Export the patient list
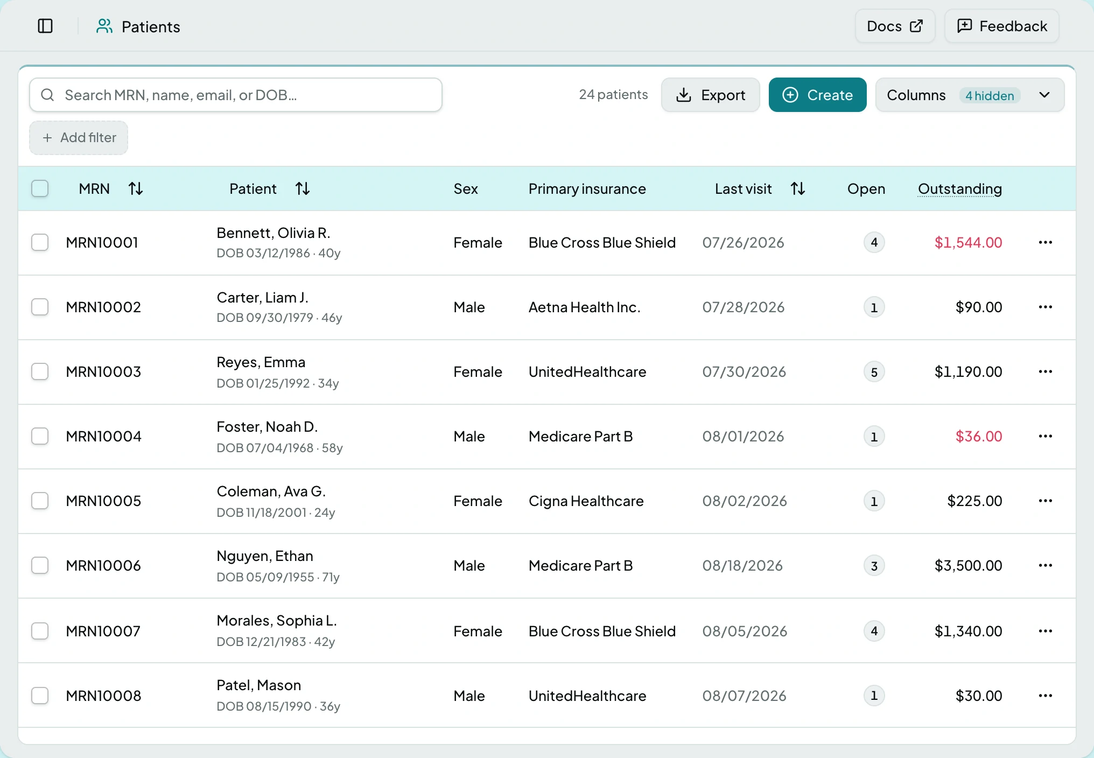Screen dimensions: 1094x758 coord(710,95)
